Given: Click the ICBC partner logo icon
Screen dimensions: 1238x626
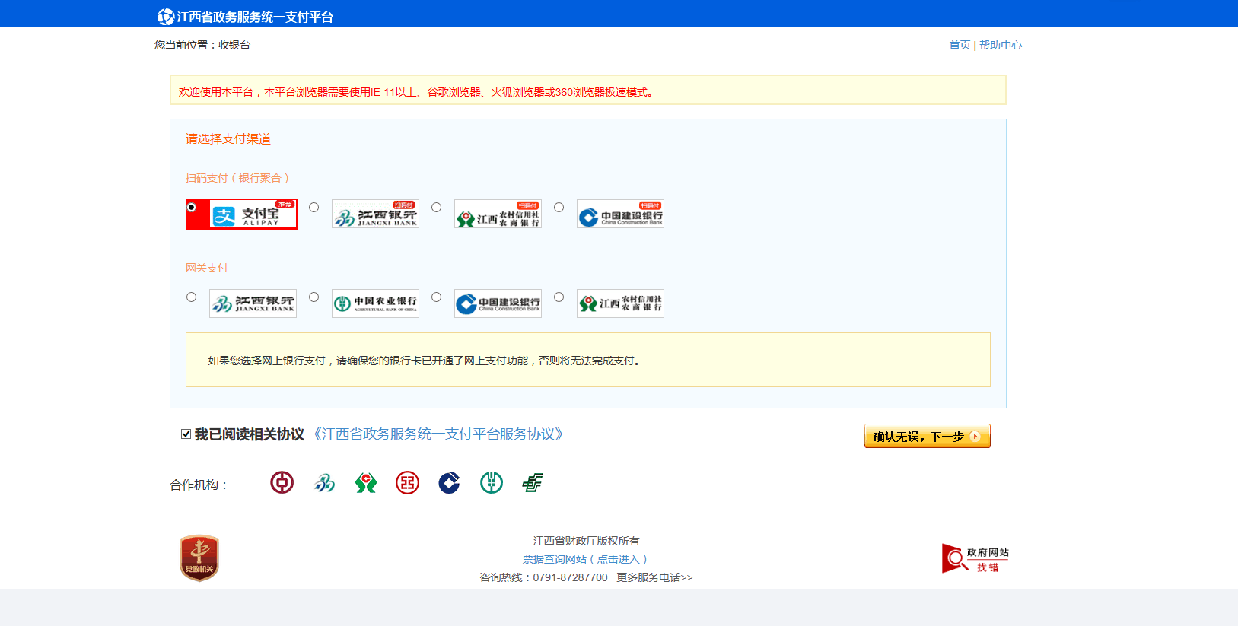Looking at the screenshot, I should click(407, 482).
